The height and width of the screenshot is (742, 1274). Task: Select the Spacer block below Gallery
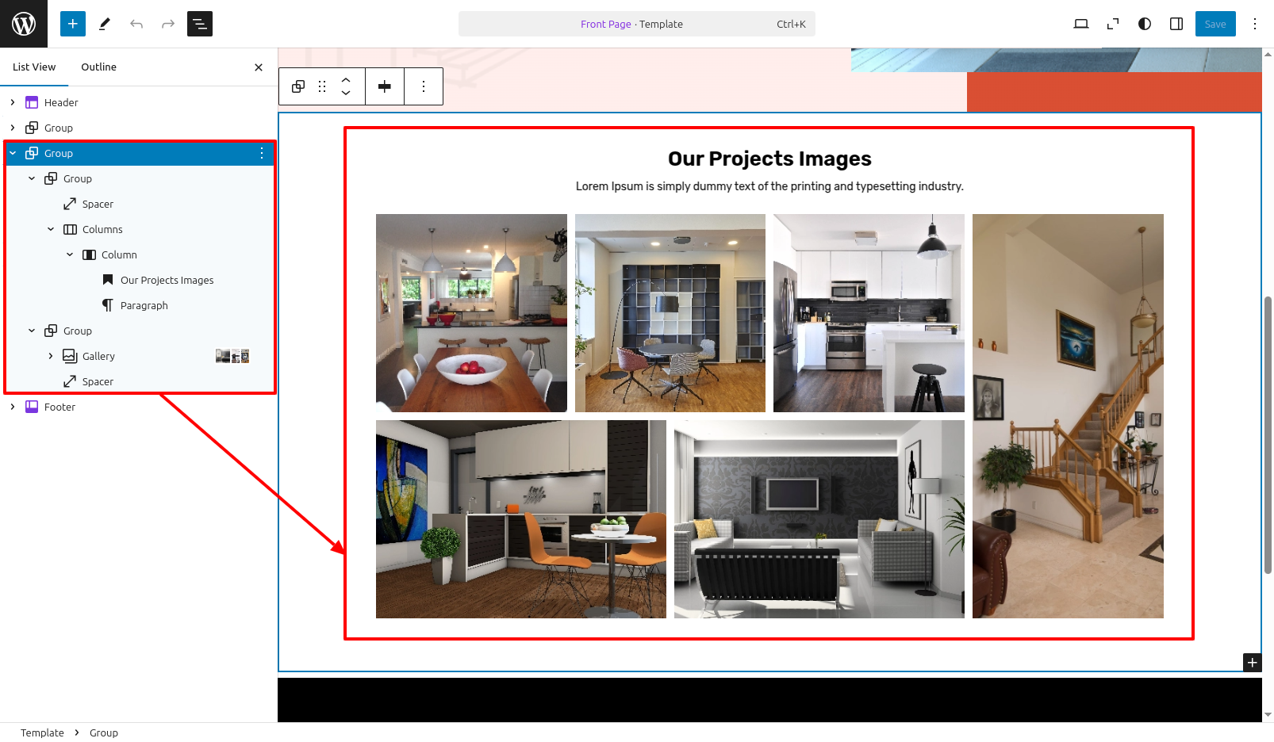pos(98,381)
